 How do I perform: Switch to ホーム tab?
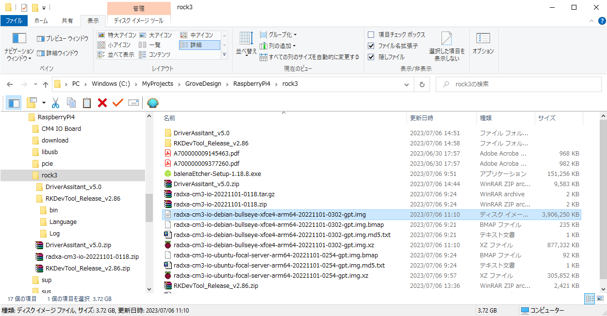point(41,21)
